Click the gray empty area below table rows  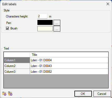(56, 81)
